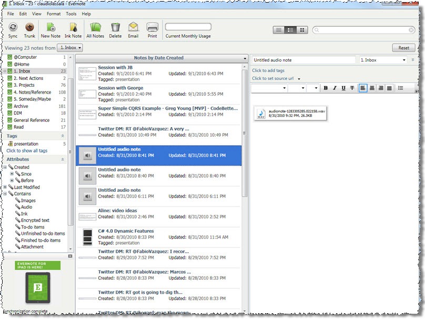The height and width of the screenshot is (319, 425).
Task: Collapse the Attributes section
Action: (63, 160)
